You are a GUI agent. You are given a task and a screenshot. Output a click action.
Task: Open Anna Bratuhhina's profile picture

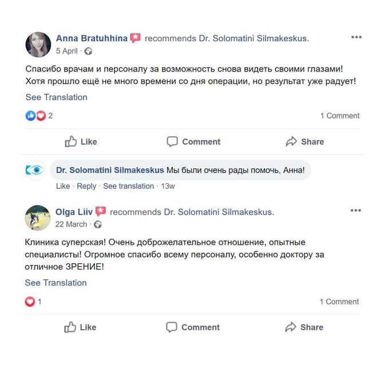point(38,45)
